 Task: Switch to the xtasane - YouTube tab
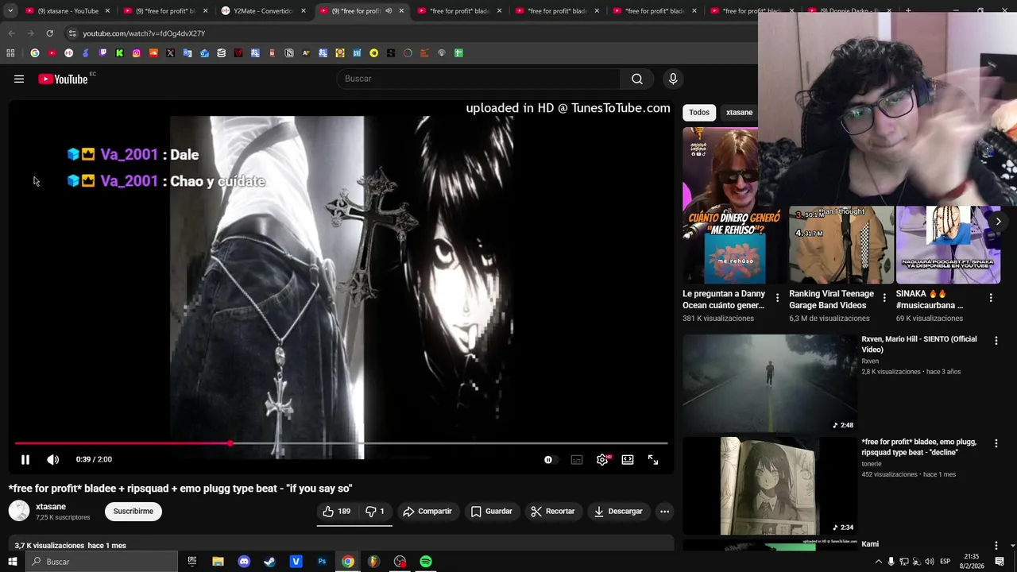tap(68, 11)
